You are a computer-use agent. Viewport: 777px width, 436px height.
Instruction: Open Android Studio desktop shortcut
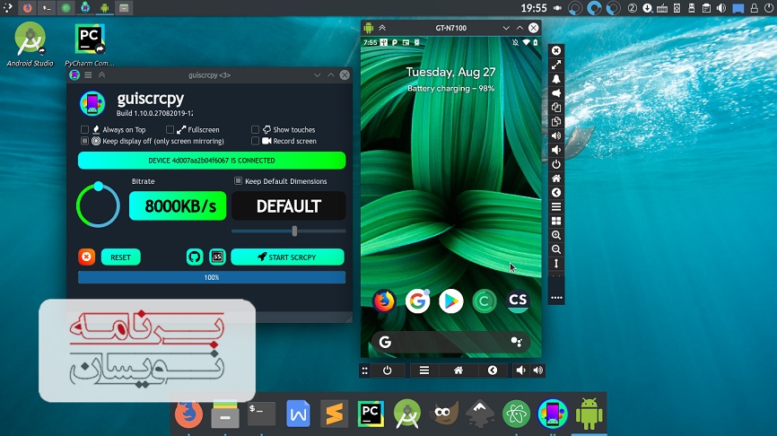[30, 44]
